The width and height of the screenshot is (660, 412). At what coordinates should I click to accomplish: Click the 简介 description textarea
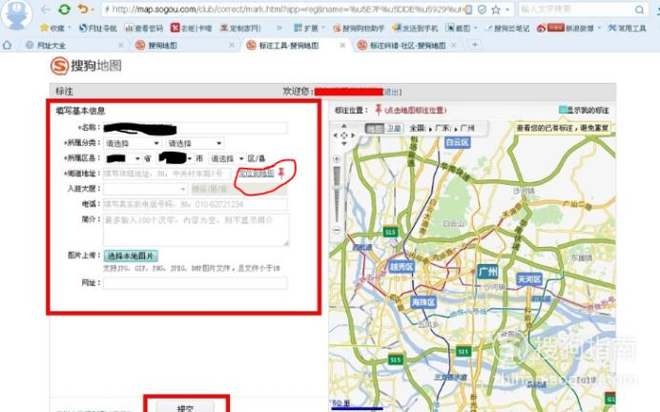tap(196, 230)
